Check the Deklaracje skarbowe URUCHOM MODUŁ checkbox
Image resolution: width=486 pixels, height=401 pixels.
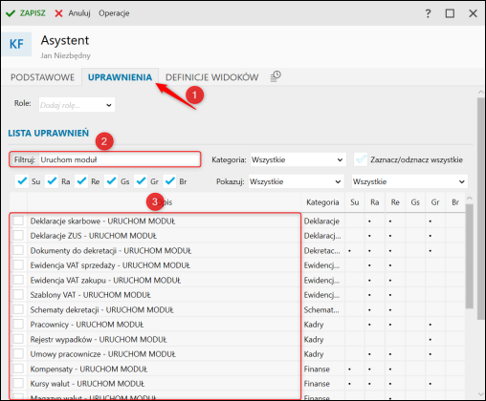(x=18, y=221)
